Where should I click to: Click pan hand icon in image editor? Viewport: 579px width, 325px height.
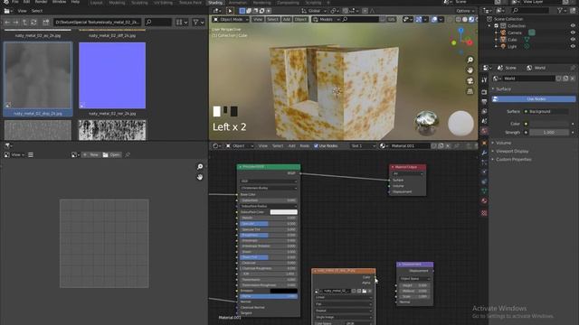tap(200, 177)
